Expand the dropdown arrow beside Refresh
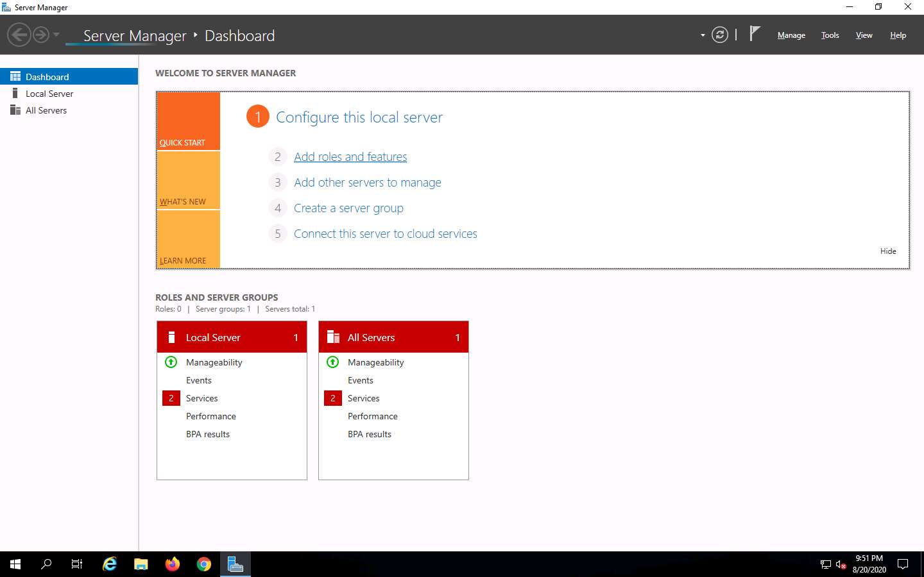Screen dimensions: 924x577 coord(703,35)
